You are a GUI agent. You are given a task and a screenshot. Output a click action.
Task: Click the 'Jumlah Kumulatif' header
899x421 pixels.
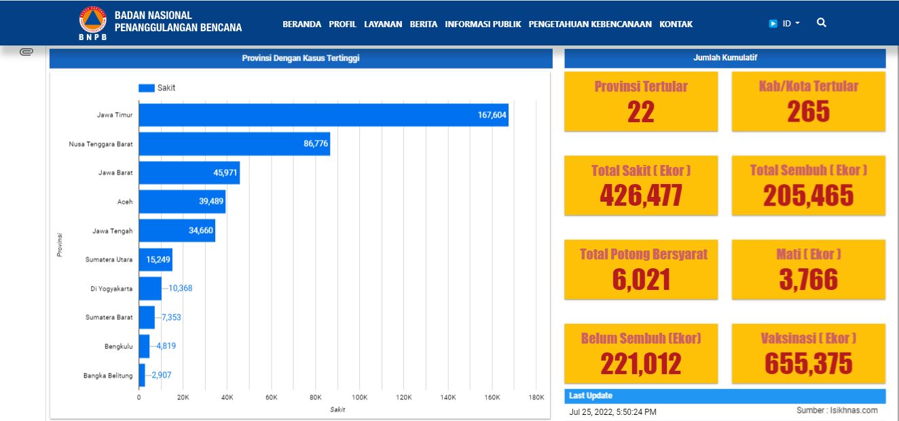[x=725, y=58]
